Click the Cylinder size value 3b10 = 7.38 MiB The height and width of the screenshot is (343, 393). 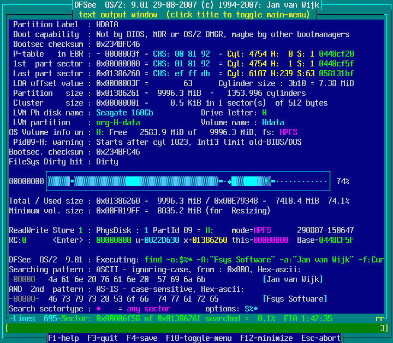click(321, 83)
